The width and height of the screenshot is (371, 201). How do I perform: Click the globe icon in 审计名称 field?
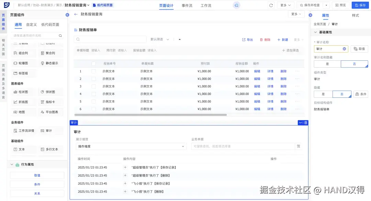[x=344, y=49]
